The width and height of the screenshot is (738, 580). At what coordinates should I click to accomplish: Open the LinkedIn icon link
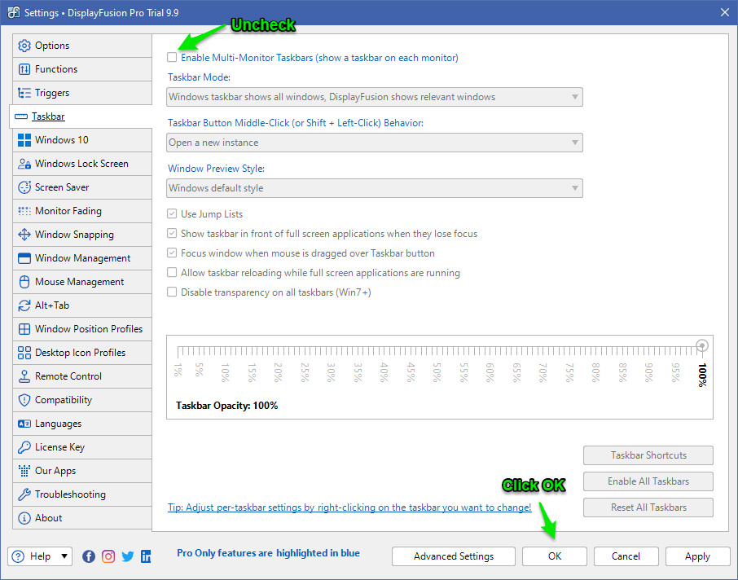pyautogui.click(x=146, y=556)
